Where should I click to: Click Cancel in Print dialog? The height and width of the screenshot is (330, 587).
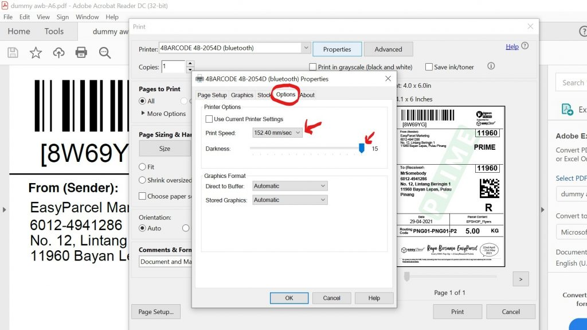coord(511,312)
